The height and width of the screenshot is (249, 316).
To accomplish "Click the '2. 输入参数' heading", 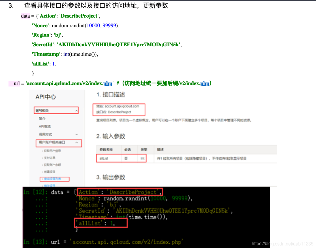I will [111, 136].
